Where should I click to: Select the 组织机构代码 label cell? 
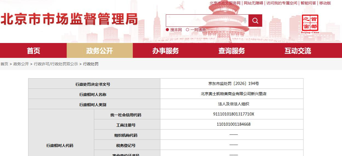(x=127, y=135)
